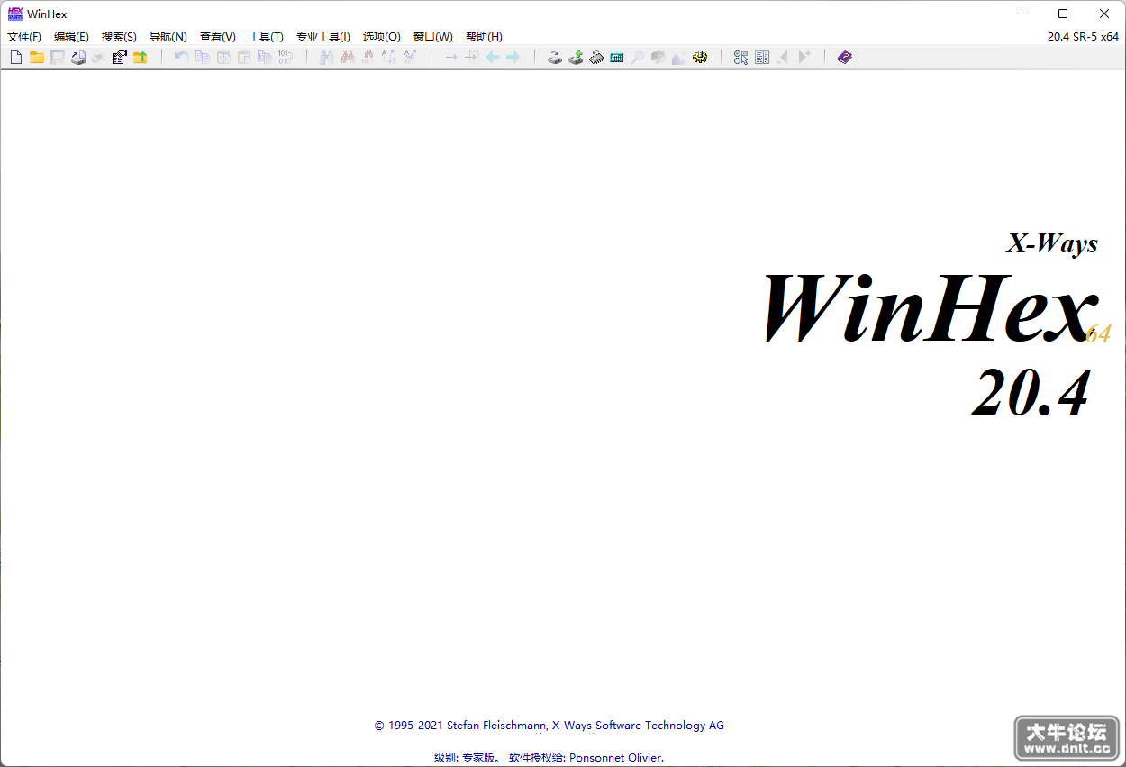This screenshot has height=767, width=1126.
Task: Click the folder icon with green up arrow
Action: (140, 58)
